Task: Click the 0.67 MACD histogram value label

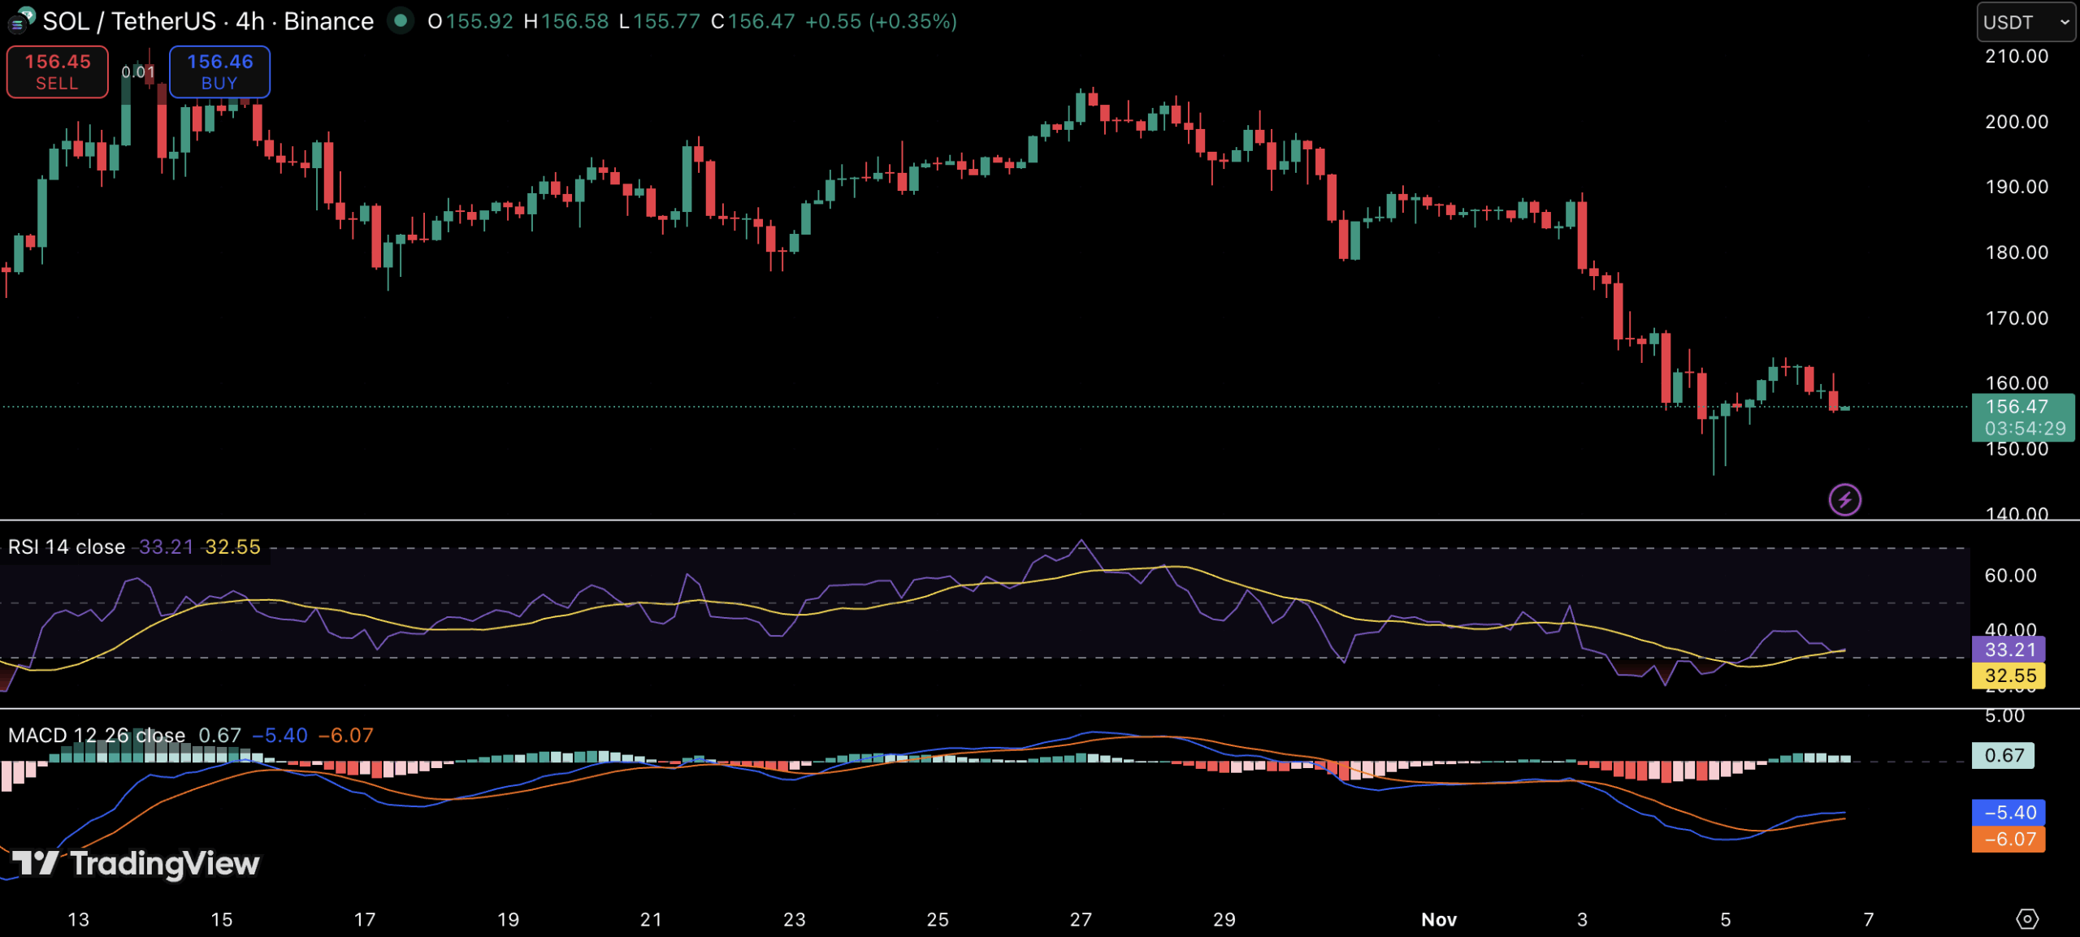Action: pos(2004,755)
